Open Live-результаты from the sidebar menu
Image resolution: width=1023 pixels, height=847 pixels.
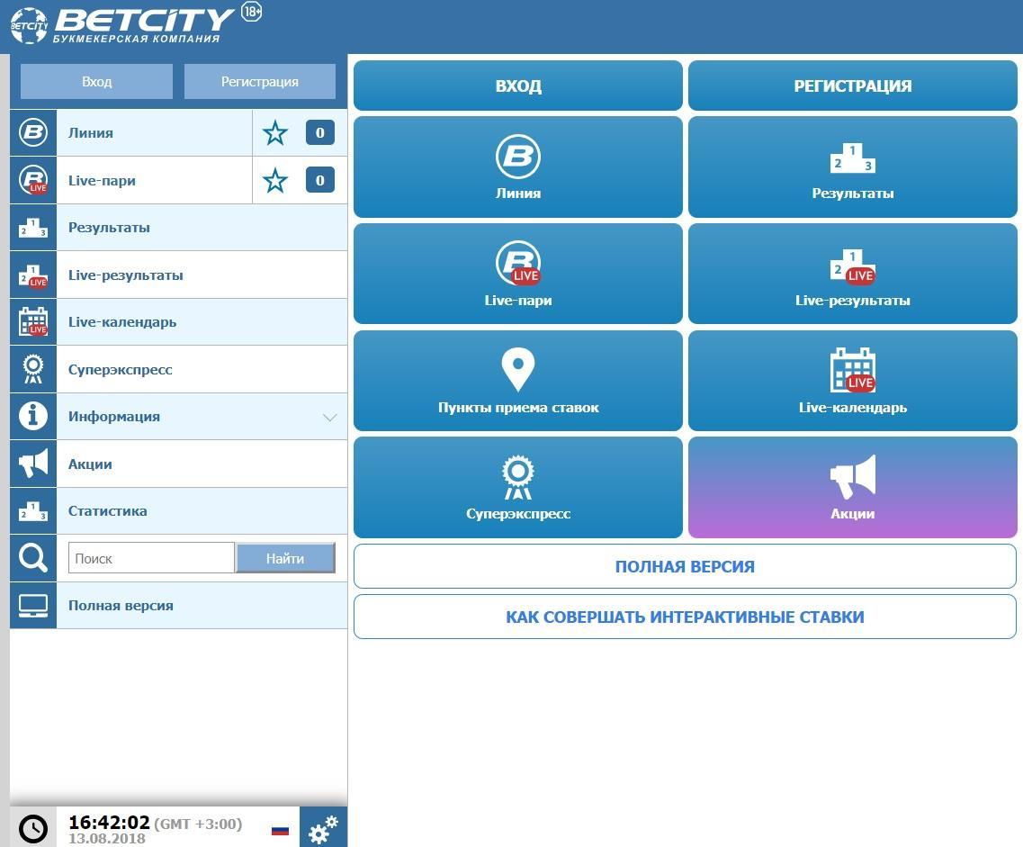click(x=125, y=275)
